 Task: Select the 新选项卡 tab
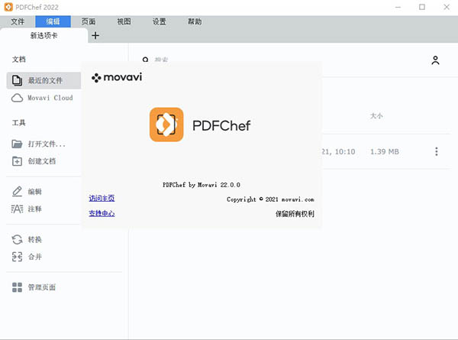click(44, 36)
